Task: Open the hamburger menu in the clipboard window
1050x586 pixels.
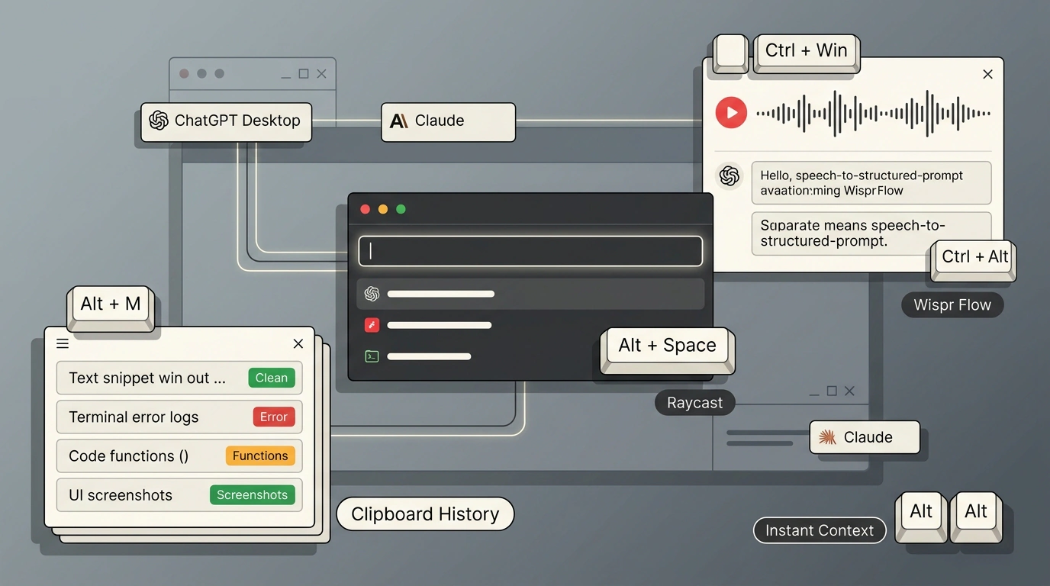Action: pos(63,344)
